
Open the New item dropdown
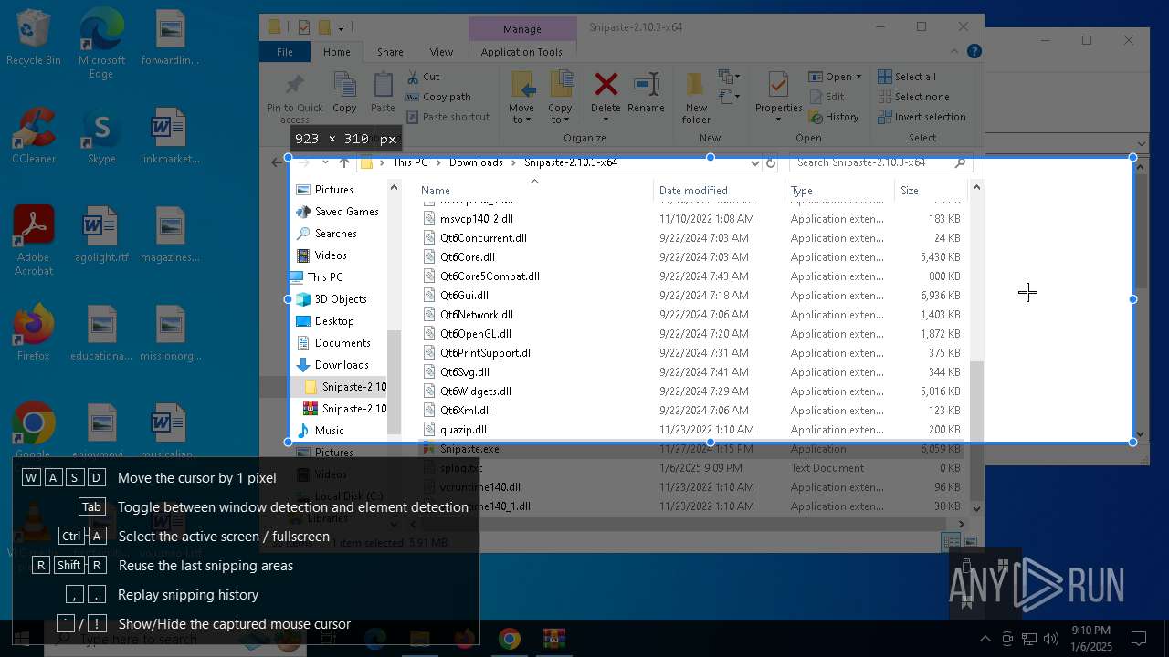729,77
